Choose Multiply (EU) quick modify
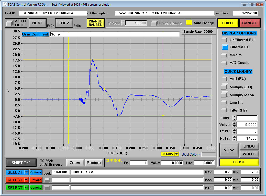This screenshot has width=266, height=196. pyautogui.click(x=225, y=87)
